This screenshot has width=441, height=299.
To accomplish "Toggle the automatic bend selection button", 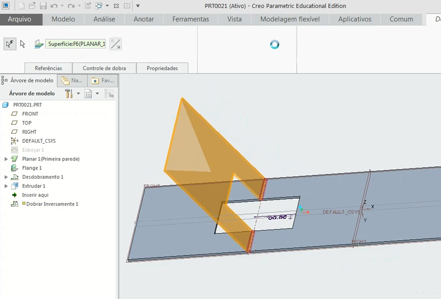I will 9,44.
